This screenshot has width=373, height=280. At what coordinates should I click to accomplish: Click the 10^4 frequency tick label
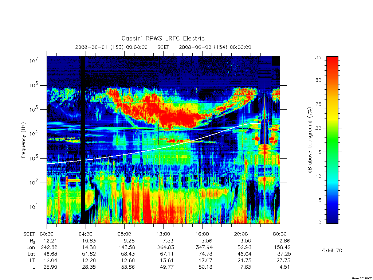[34, 133]
